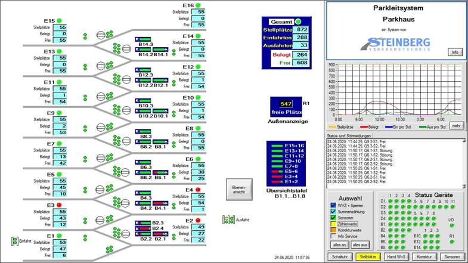Click the Gesamt Stellplätze value 872
This screenshot has width=468, height=263.
point(301,29)
